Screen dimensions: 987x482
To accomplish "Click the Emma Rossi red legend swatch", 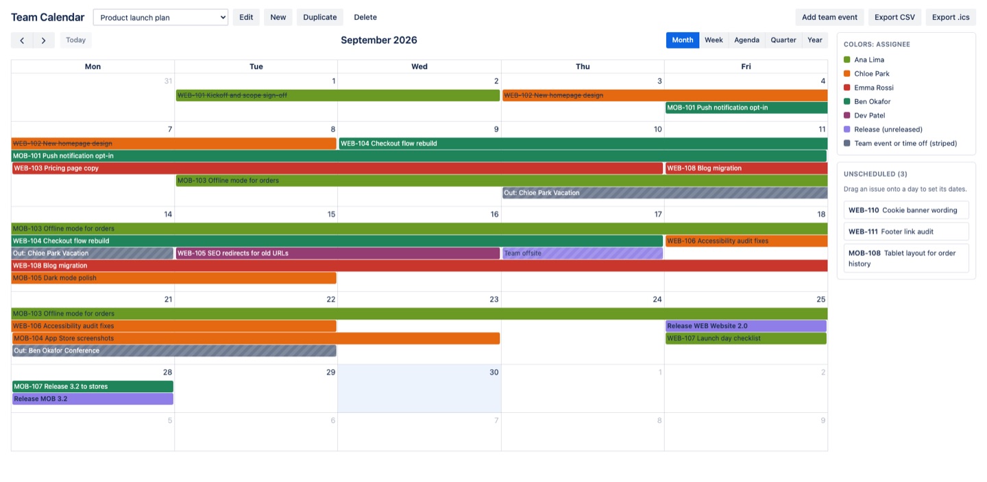I will click(x=847, y=88).
